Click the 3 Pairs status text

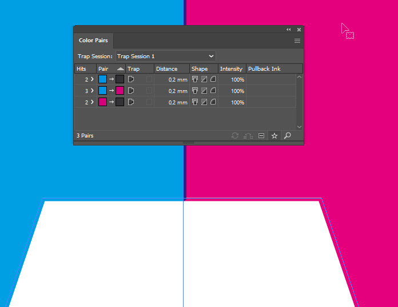click(x=85, y=136)
